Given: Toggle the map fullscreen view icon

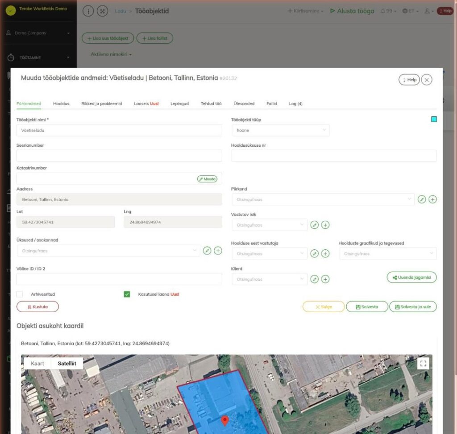Looking at the screenshot, I should [423, 363].
